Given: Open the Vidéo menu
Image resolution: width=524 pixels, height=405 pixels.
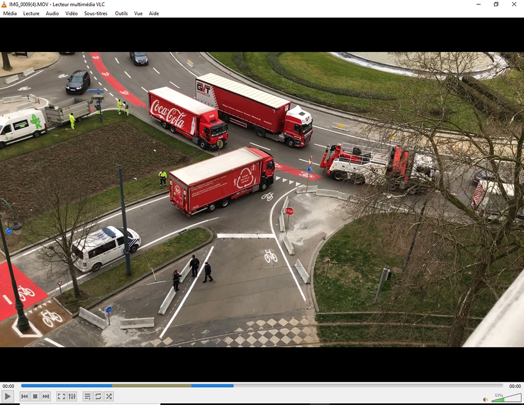Looking at the screenshot, I should tap(71, 13).
